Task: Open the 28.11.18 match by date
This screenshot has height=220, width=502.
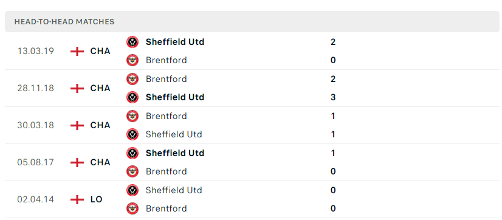Action: tap(35, 88)
